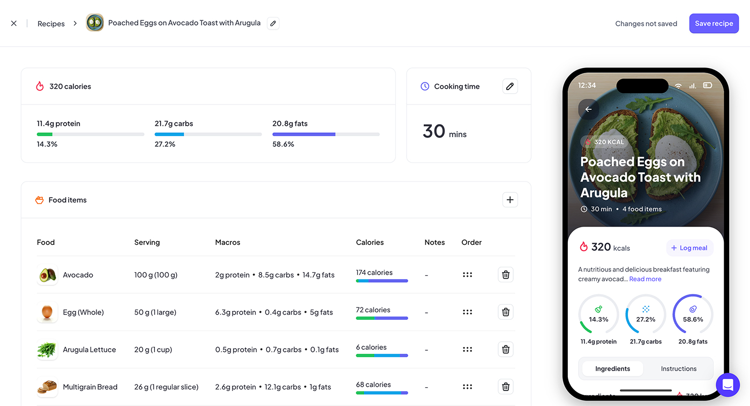Click the Recipes breadcrumb link

tap(51, 23)
